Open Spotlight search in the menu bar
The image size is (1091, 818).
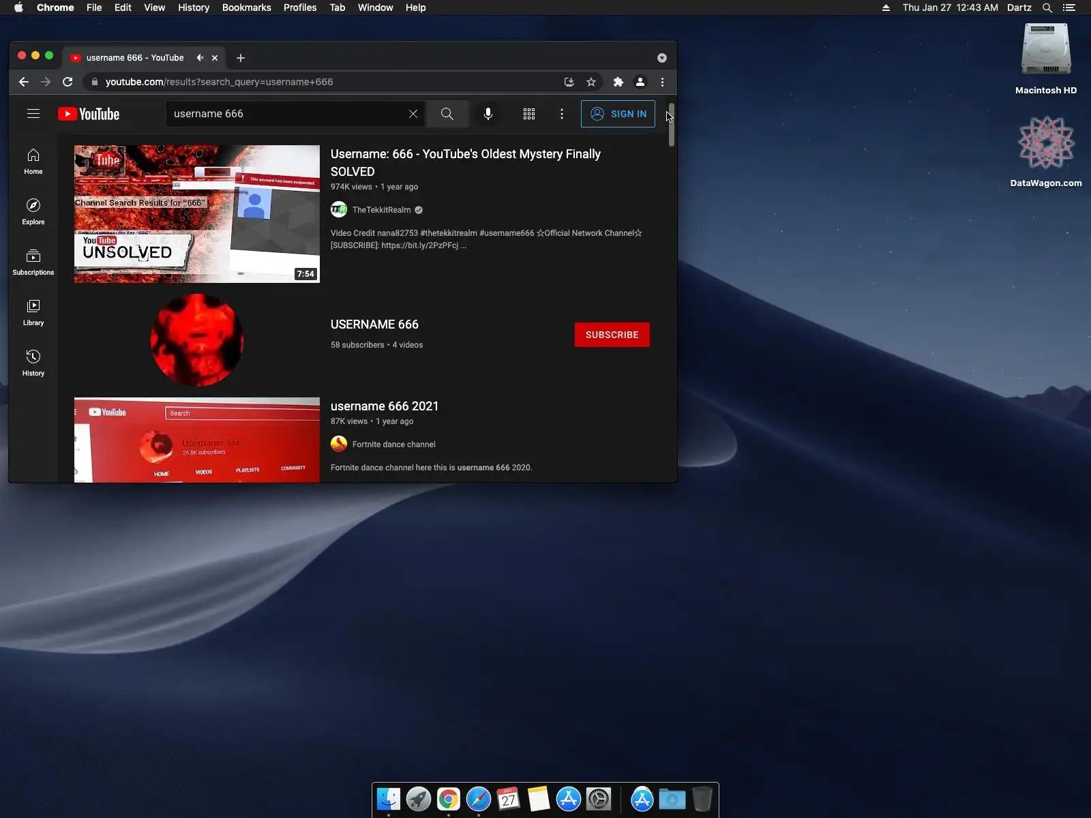pyautogui.click(x=1047, y=7)
